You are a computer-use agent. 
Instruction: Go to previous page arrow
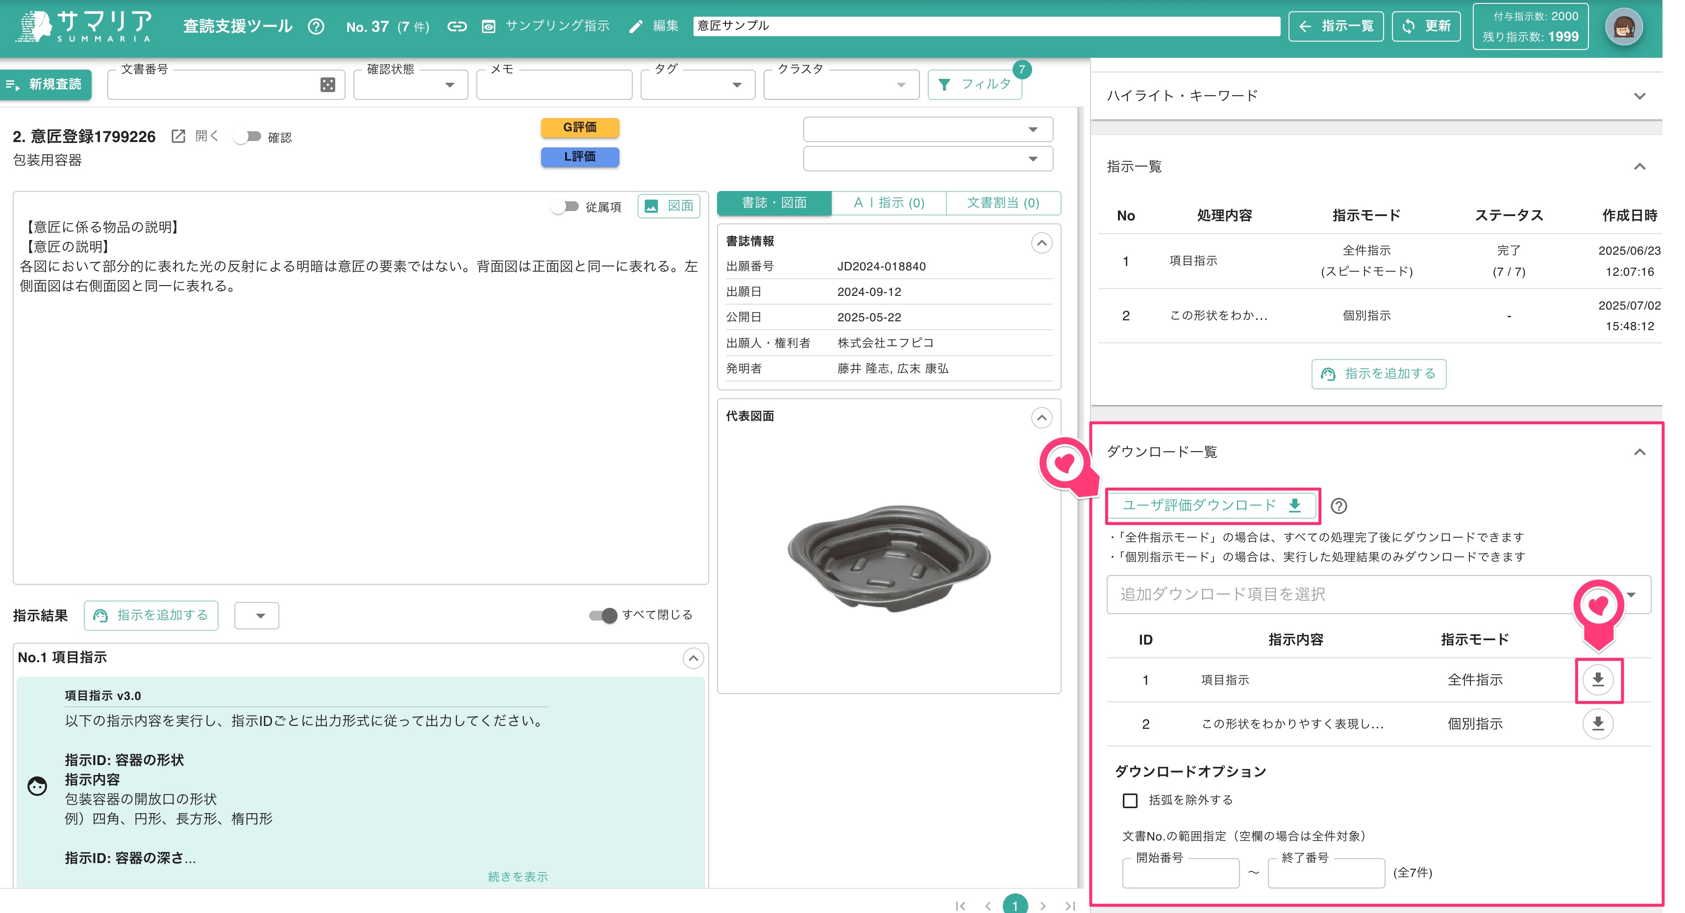[x=988, y=906]
